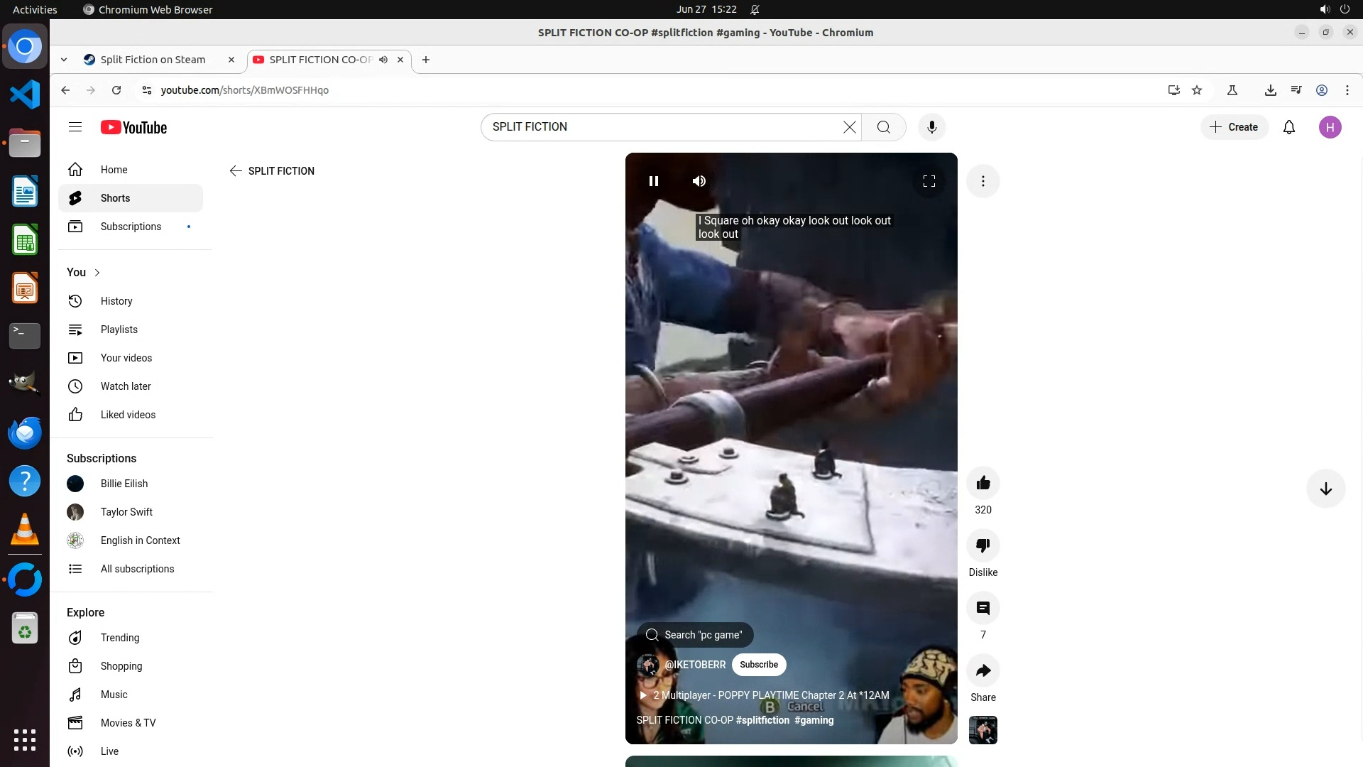Dislike this short video

[982, 546]
